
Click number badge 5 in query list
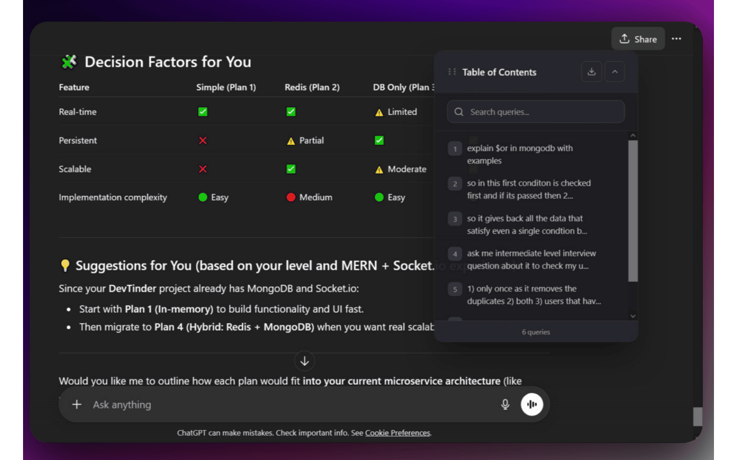(x=455, y=289)
